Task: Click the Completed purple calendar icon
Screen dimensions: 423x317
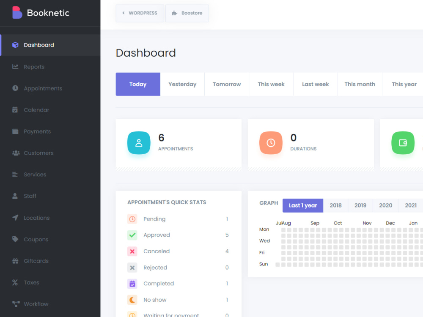Action: coord(132,284)
